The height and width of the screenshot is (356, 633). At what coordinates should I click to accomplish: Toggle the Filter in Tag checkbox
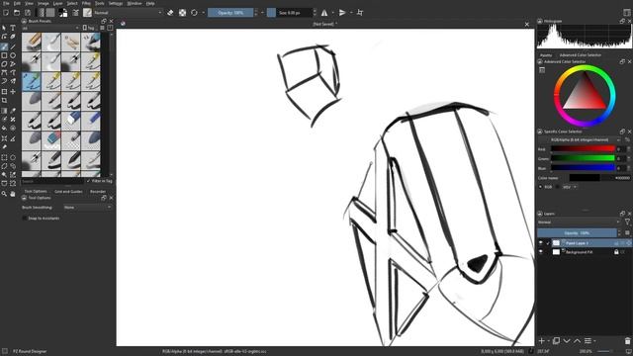(88, 181)
